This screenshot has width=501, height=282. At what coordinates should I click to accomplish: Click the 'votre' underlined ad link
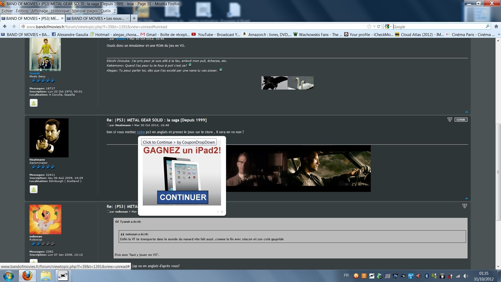pyautogui.click(x=141, y=132)
